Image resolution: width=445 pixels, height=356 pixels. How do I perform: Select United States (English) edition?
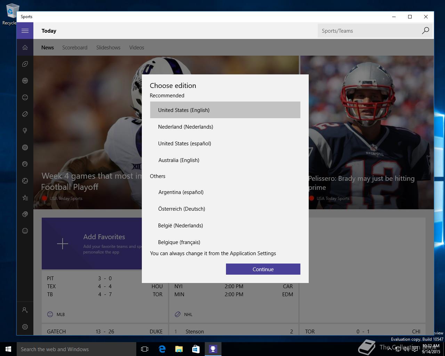coord(225,110)
